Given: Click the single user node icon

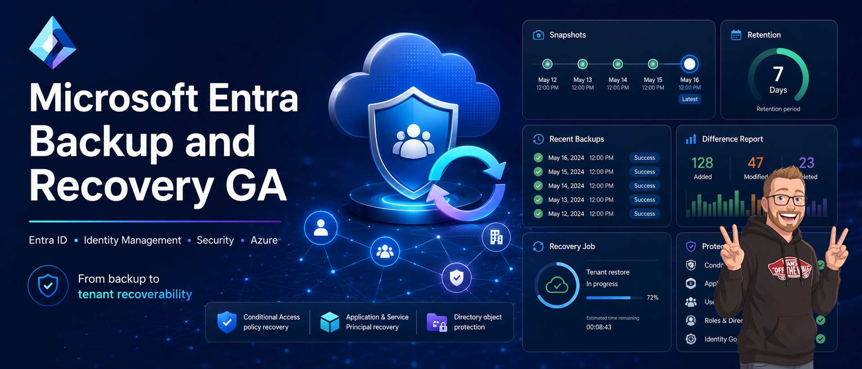Looking at the screenshot, I should [321, 228].
